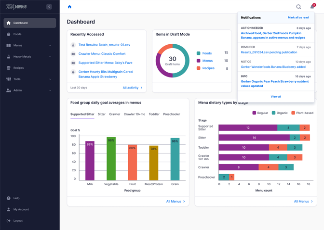Expand the Tools sidebar chevron

point(50,79)
